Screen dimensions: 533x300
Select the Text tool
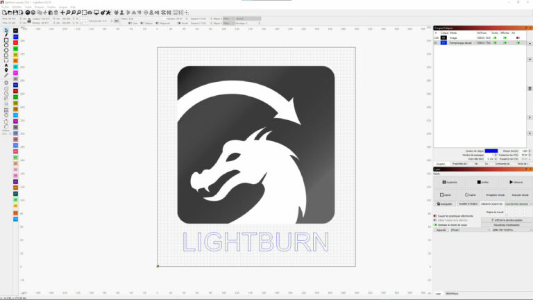tap(6, 65)
